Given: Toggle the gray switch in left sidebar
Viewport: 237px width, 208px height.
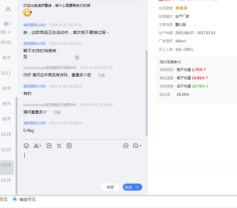Looking at the screenshot, I should pos(8,24).
